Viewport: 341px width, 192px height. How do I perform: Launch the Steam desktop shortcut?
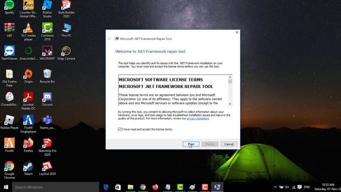(28, 169)
